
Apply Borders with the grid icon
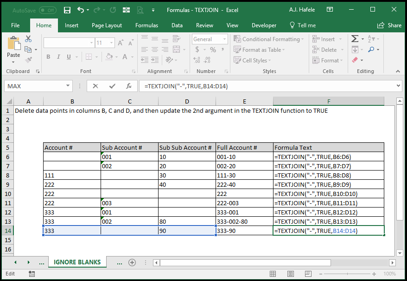click(89, 57)
